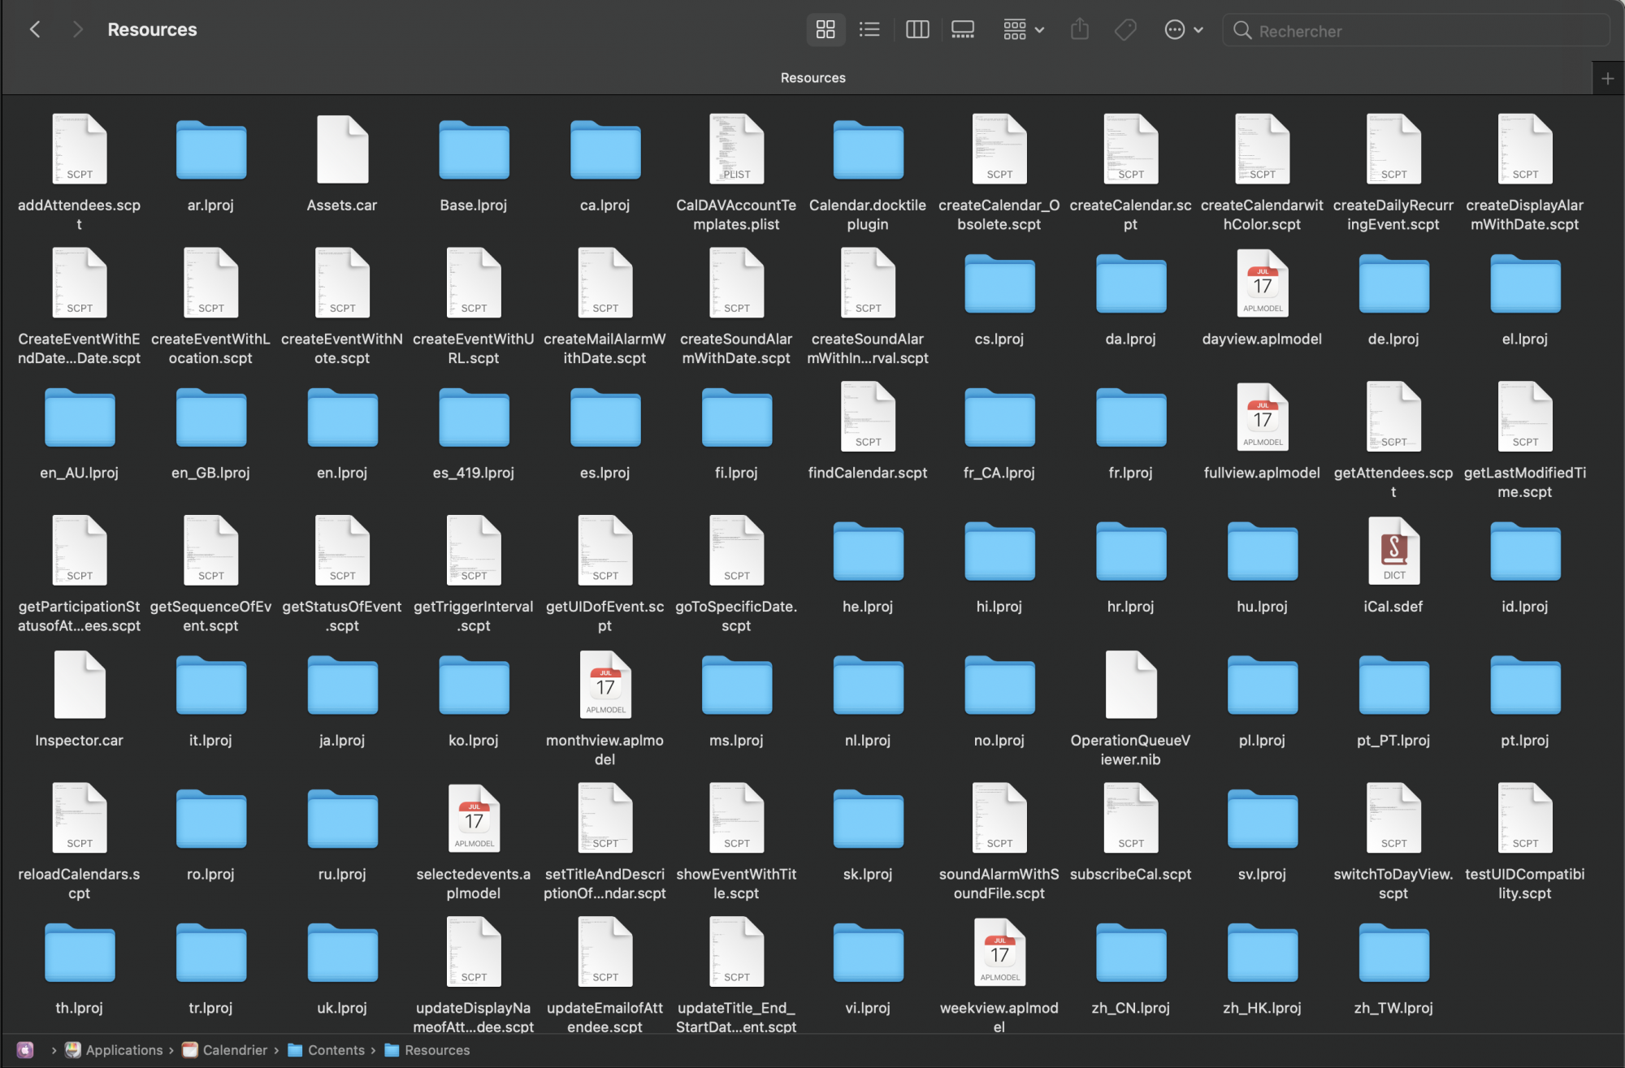Screen dimensions: 1625x1068
Task: Open the group-by dropdown
Action: [x=1023, y=30]
